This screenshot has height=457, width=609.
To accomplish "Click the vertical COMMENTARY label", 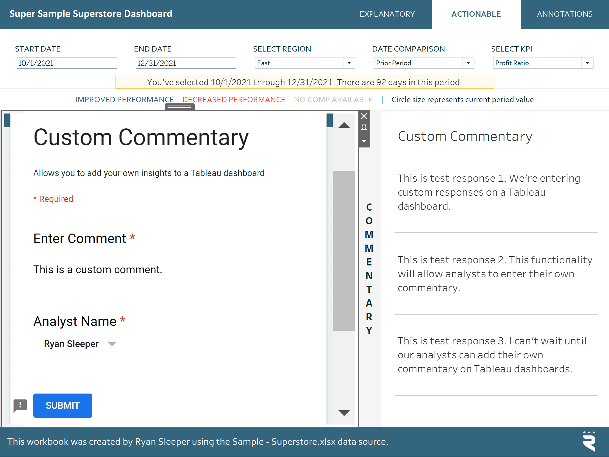I will 369,269.
